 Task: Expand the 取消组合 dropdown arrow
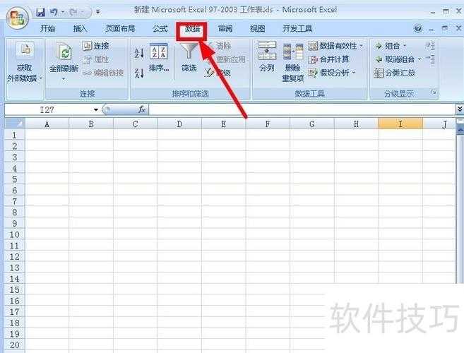(x=420, y=59)
